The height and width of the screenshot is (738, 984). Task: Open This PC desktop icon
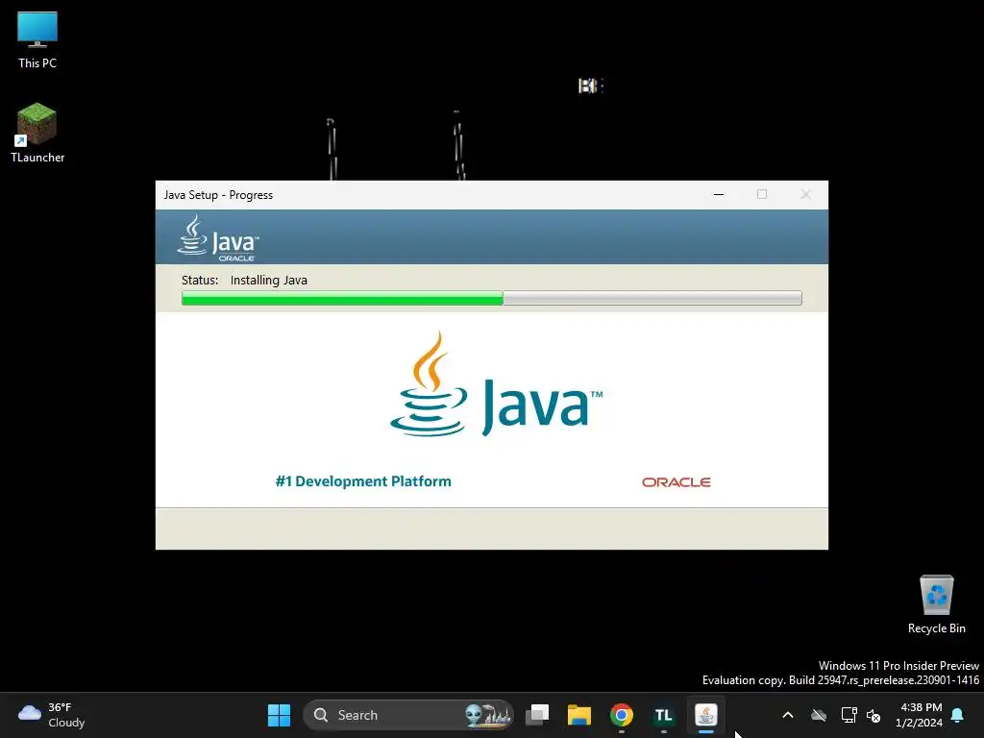(x=37, y=39)
